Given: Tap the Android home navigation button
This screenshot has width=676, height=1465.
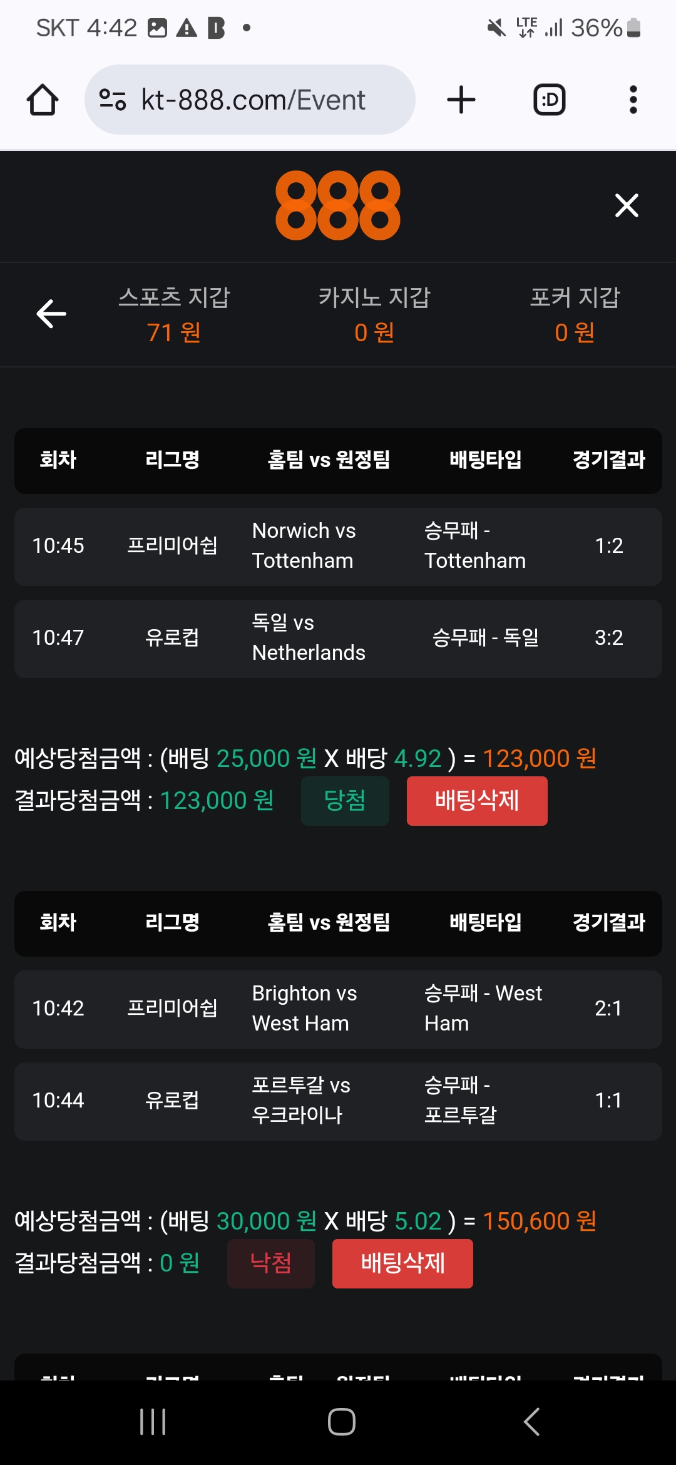Looking at the screenshot, I should tap(342, 1422).
